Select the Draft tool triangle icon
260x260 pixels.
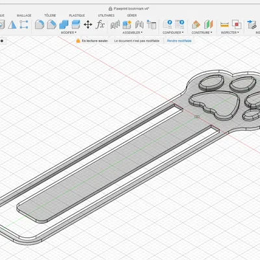(12, 25)
